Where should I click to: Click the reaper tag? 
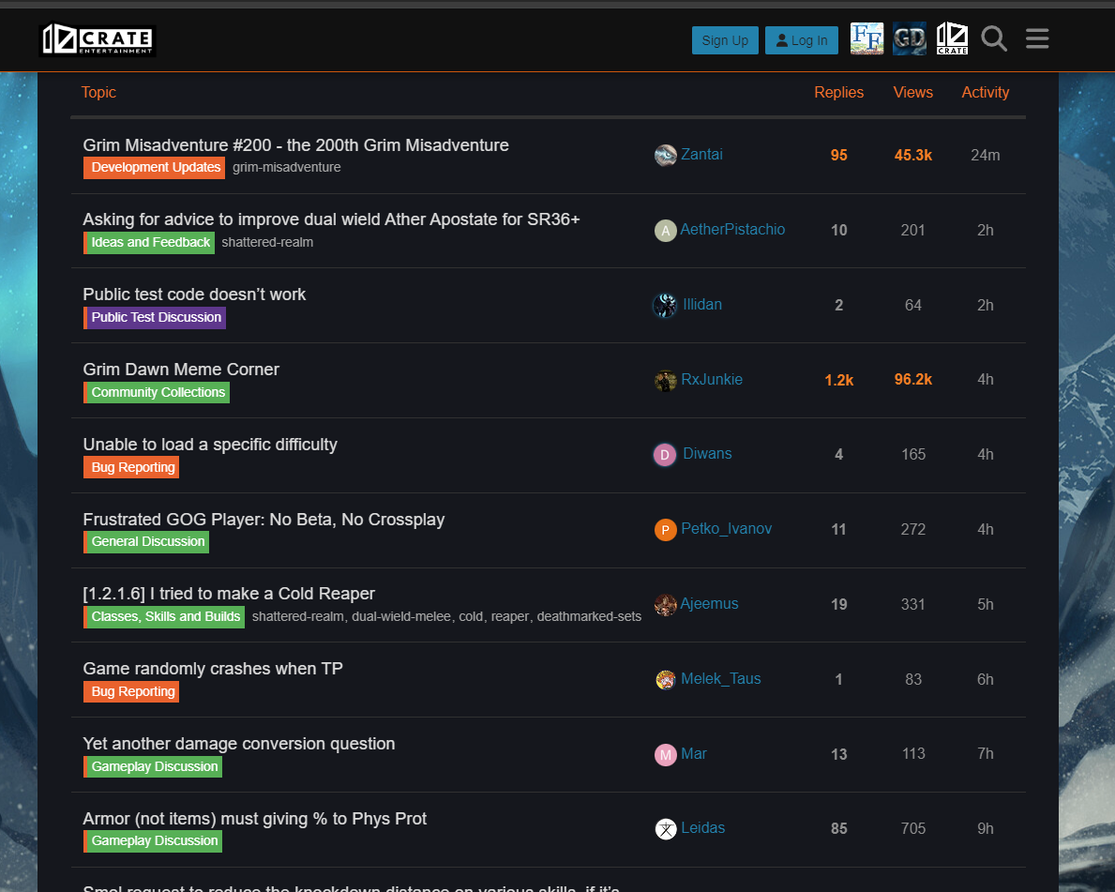point(510,617)
